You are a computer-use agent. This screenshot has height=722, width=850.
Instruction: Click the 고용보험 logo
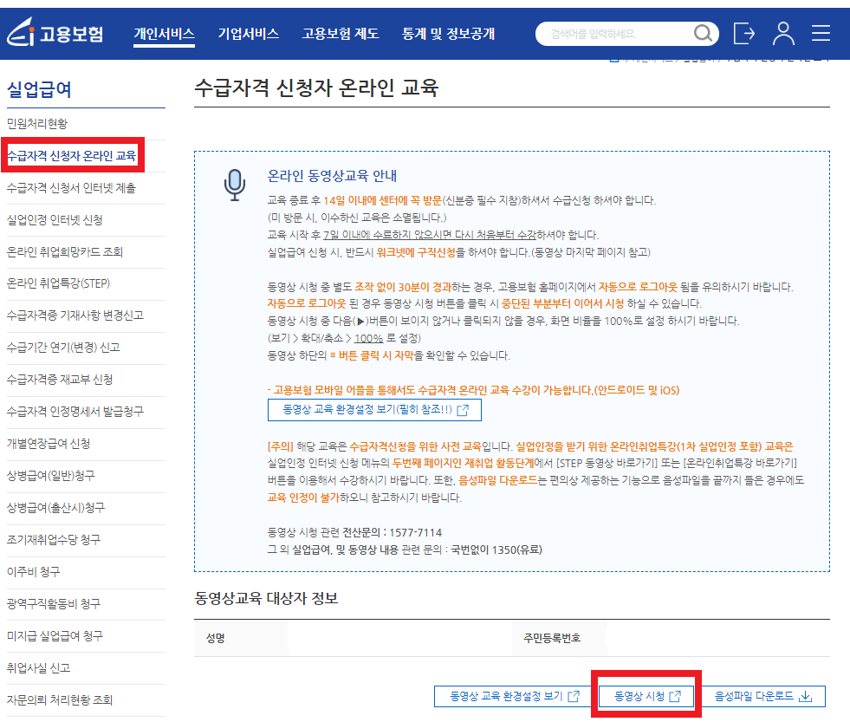(55, 33)
